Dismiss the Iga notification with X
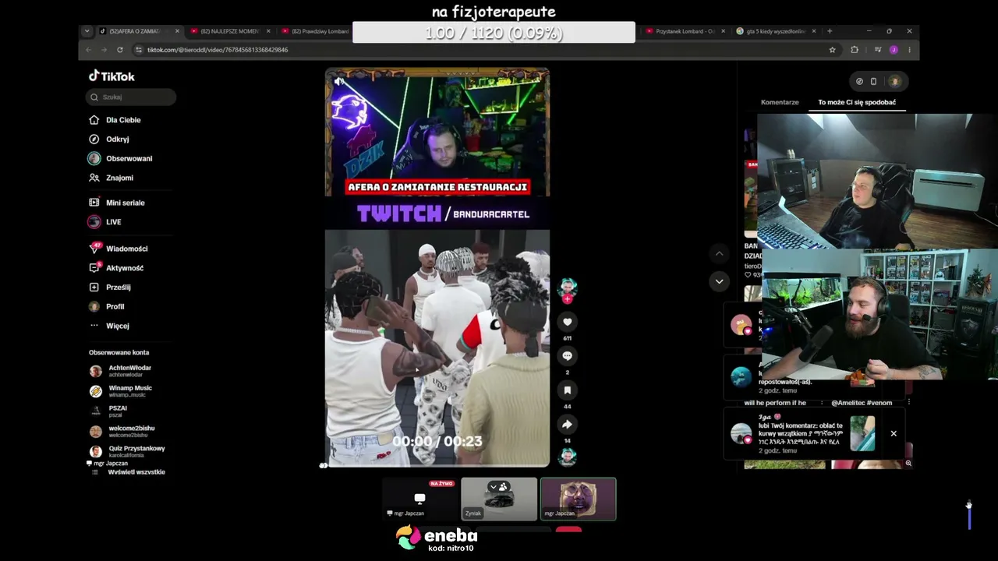 (894, 434)
